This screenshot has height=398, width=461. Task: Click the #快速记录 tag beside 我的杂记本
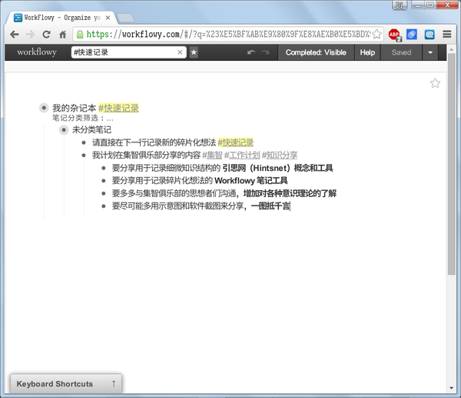click(118, 108)
